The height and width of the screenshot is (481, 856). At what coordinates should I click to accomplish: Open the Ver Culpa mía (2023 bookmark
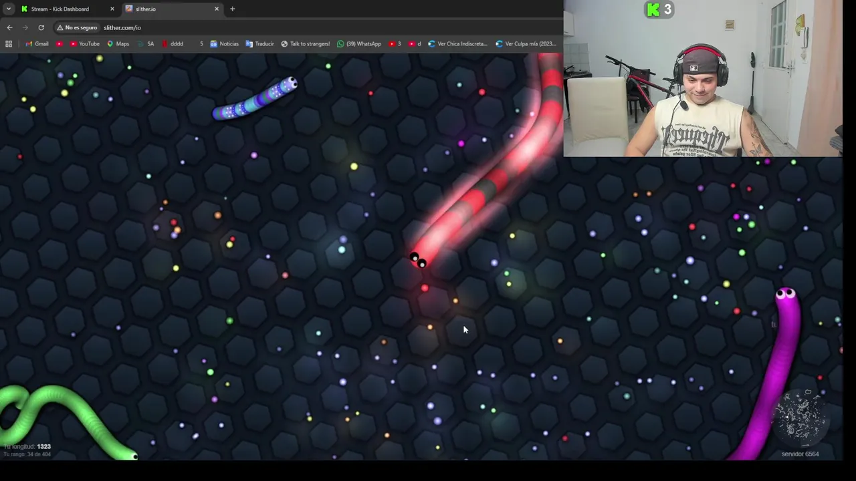pyautogui.click(x=526, y=43)
